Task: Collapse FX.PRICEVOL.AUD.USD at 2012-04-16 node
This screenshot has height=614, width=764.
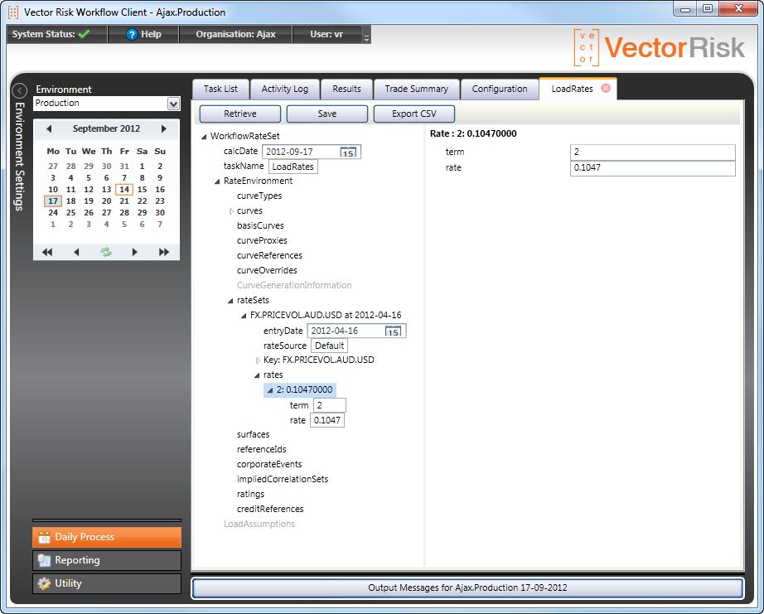Action: [x=244, y=317]
